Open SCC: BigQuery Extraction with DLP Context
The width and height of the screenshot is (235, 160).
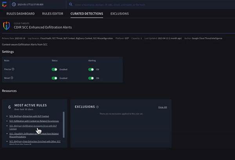pos(29,117)
